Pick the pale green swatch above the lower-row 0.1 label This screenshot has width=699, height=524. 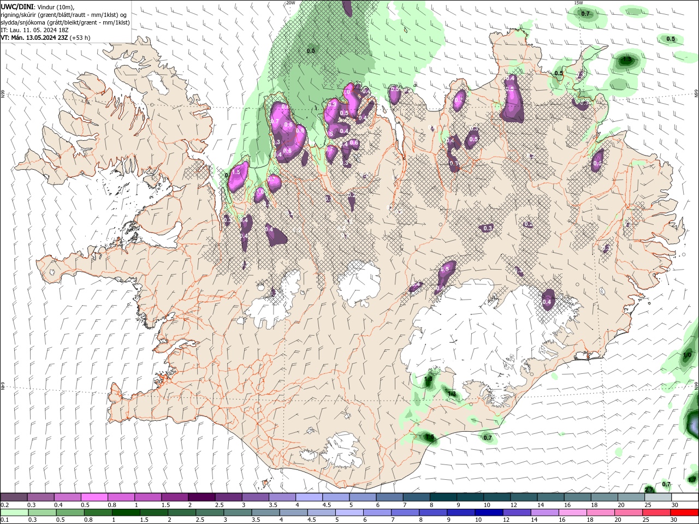click(14, 513)
